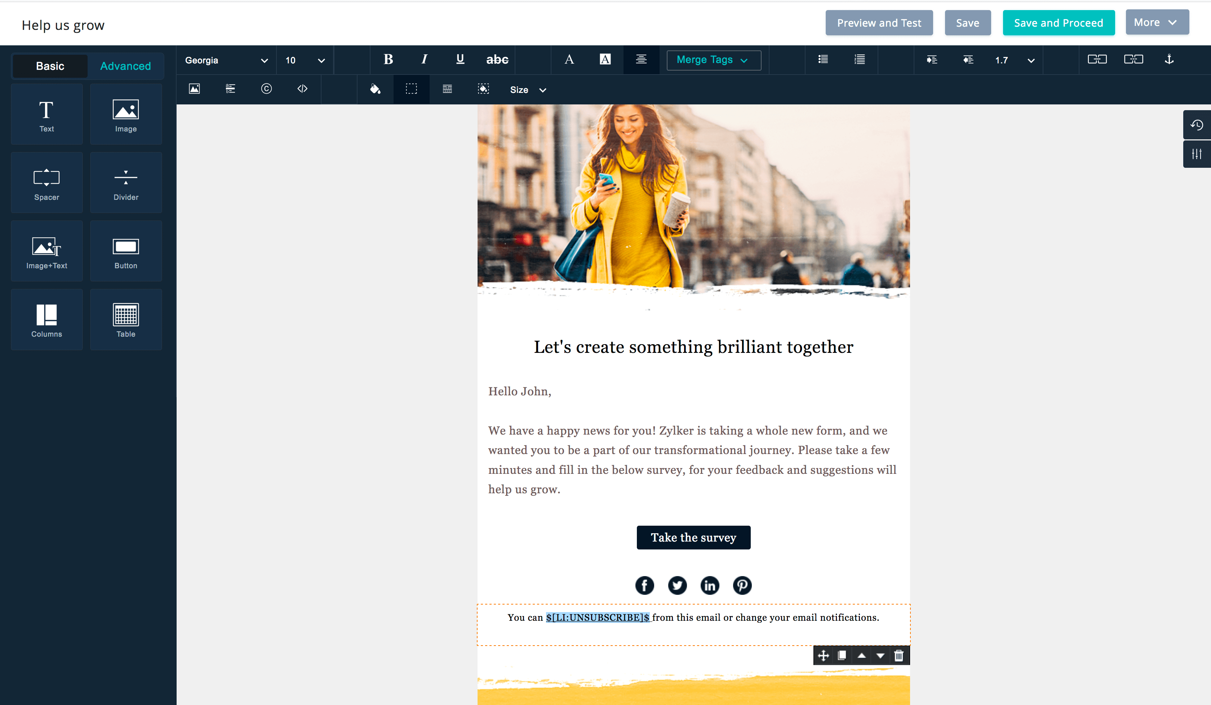Click the form fields toolbar icon
The width and height of the screenshot is (1211, 705).
[230, 89]
